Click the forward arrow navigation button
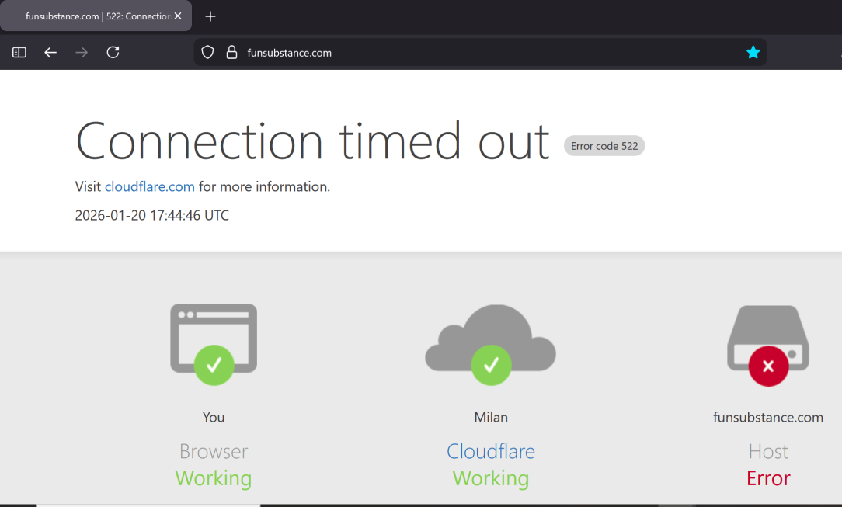Image resolution: width=842 pixels, height=507 pixels. click(82, 53)
